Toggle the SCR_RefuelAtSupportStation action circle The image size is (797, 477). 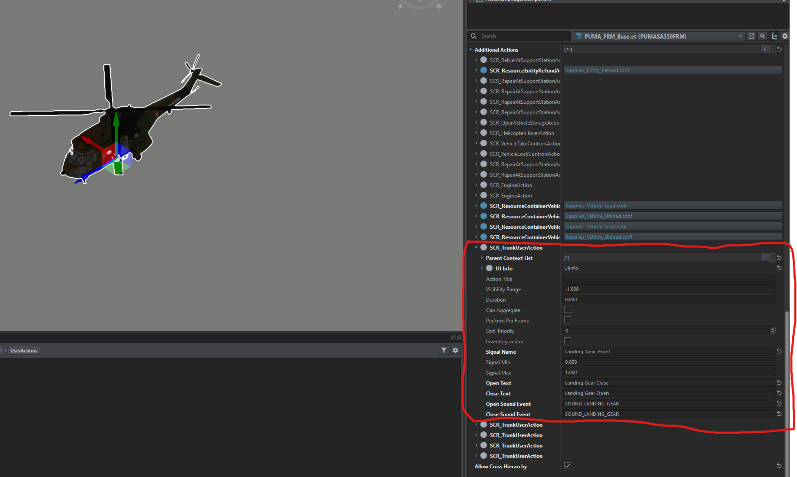click(483, 60)
